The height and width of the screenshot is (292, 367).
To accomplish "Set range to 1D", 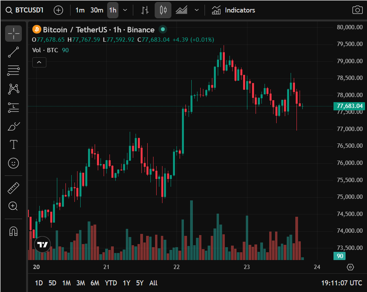I will point(39,283).
